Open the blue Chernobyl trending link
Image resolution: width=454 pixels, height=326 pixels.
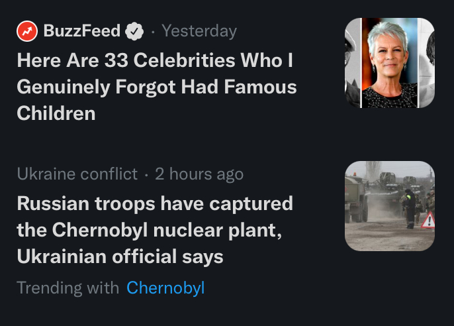tap(165, 288)
